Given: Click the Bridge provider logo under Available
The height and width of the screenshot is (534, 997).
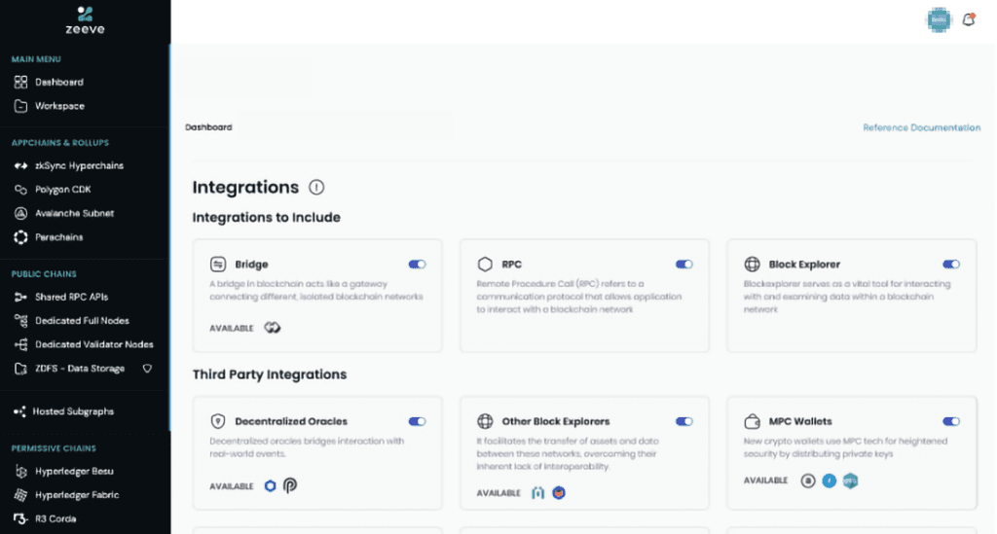Looking at the screenshot, I should (x=273, y=328).
